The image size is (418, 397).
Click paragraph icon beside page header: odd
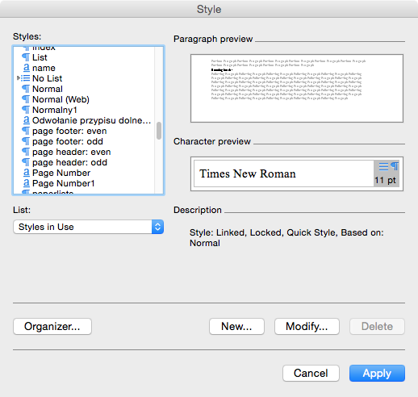click(x=26, y=162)
